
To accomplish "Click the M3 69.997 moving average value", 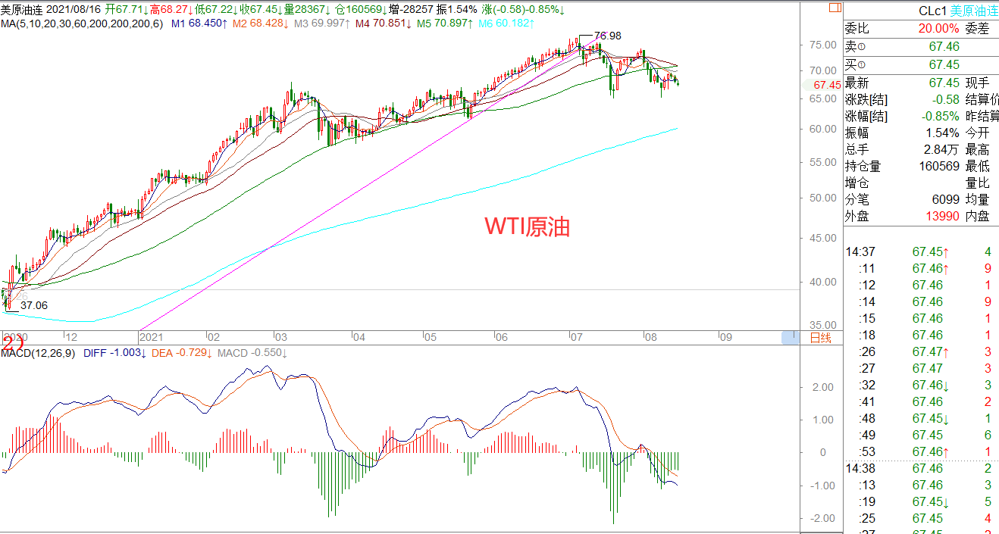I will point(321,23).
